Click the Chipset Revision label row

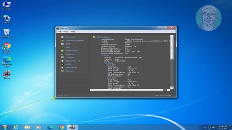109,48
